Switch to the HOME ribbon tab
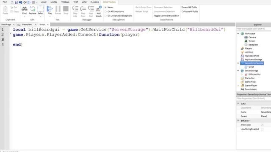 click(x=43, y=2)
